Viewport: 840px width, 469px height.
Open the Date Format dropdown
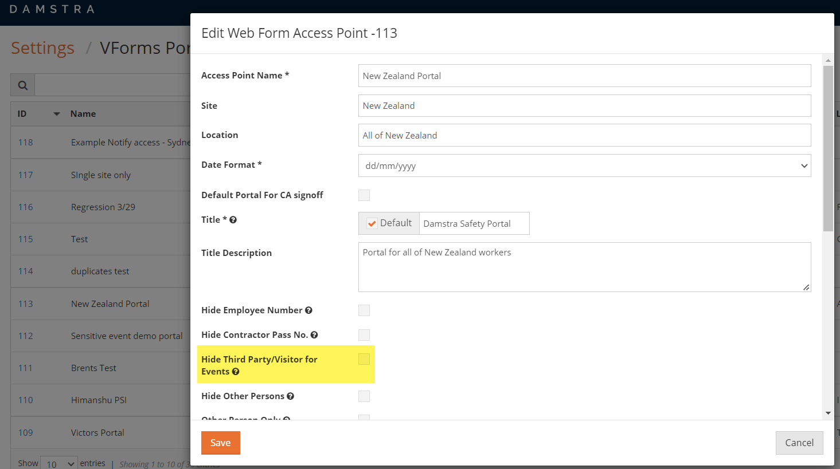click(x=585, y=165)
